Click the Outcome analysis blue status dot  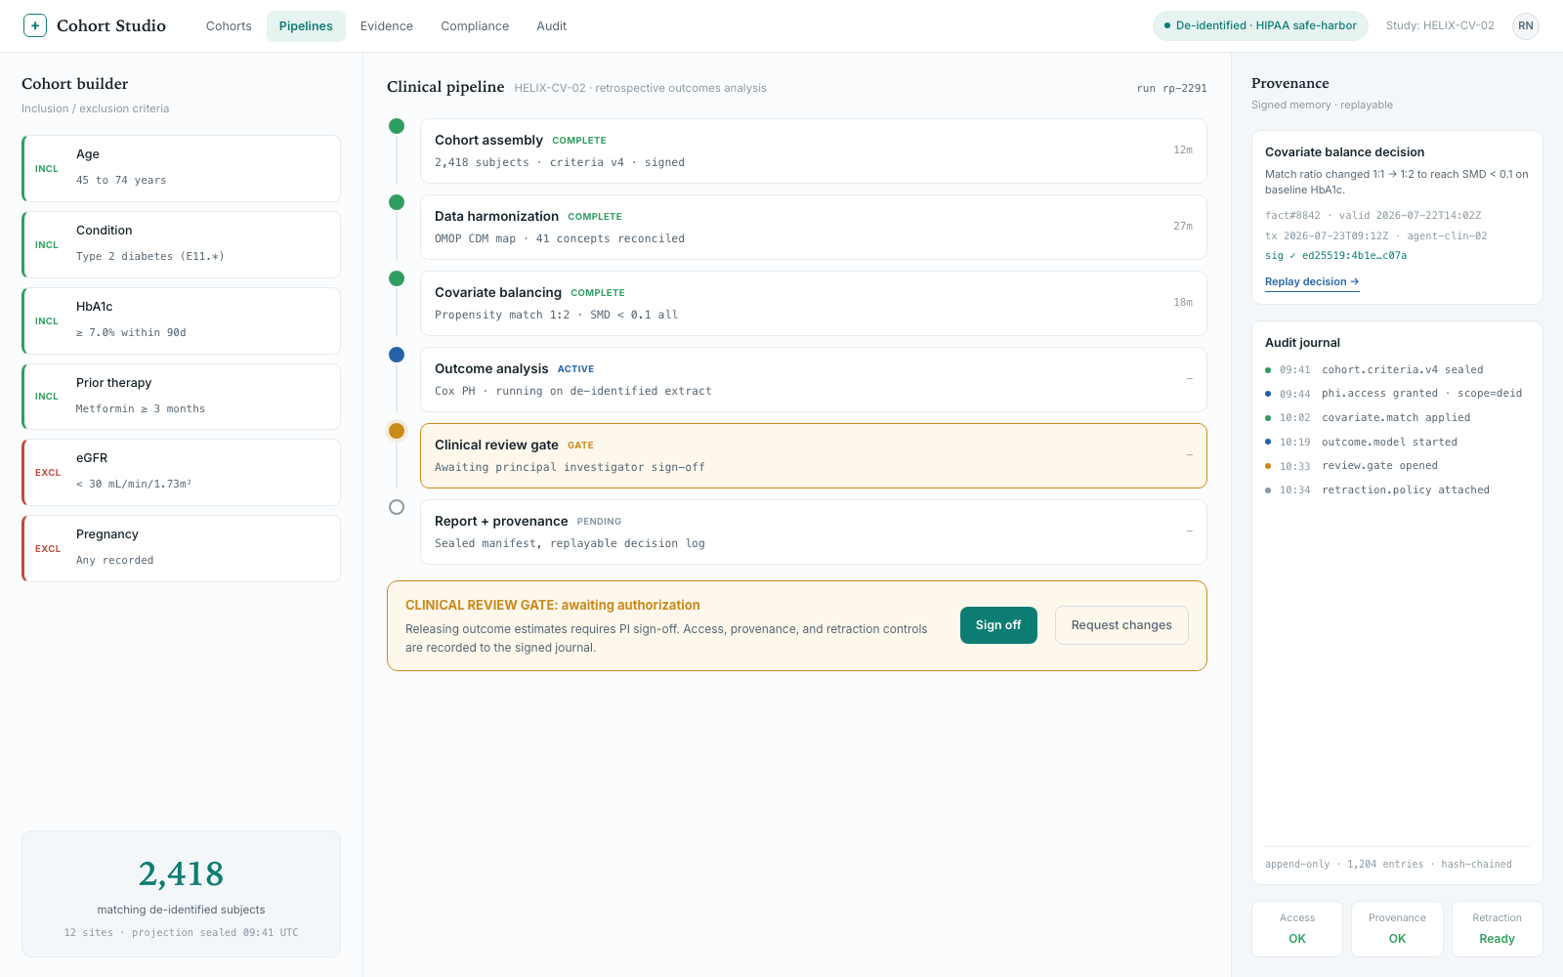pos(397,355)
